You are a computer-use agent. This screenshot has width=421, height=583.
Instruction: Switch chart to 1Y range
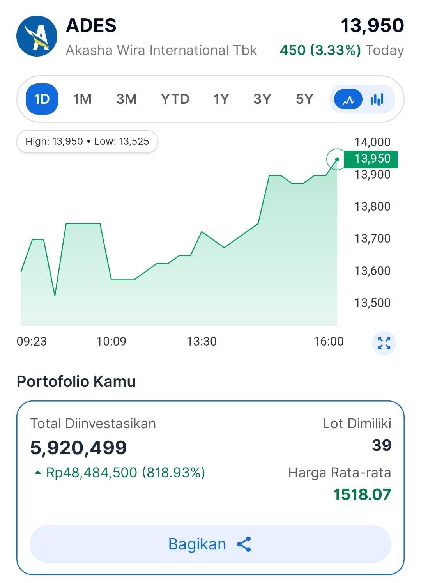pyautogui.click(x=221, y=99)
